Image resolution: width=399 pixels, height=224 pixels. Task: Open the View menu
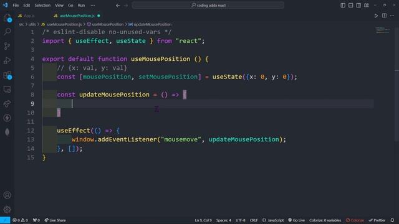(x=59, y=6)
